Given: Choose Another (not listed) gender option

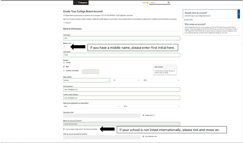Looking at the screenshot, I should click(x=64, y=71).
